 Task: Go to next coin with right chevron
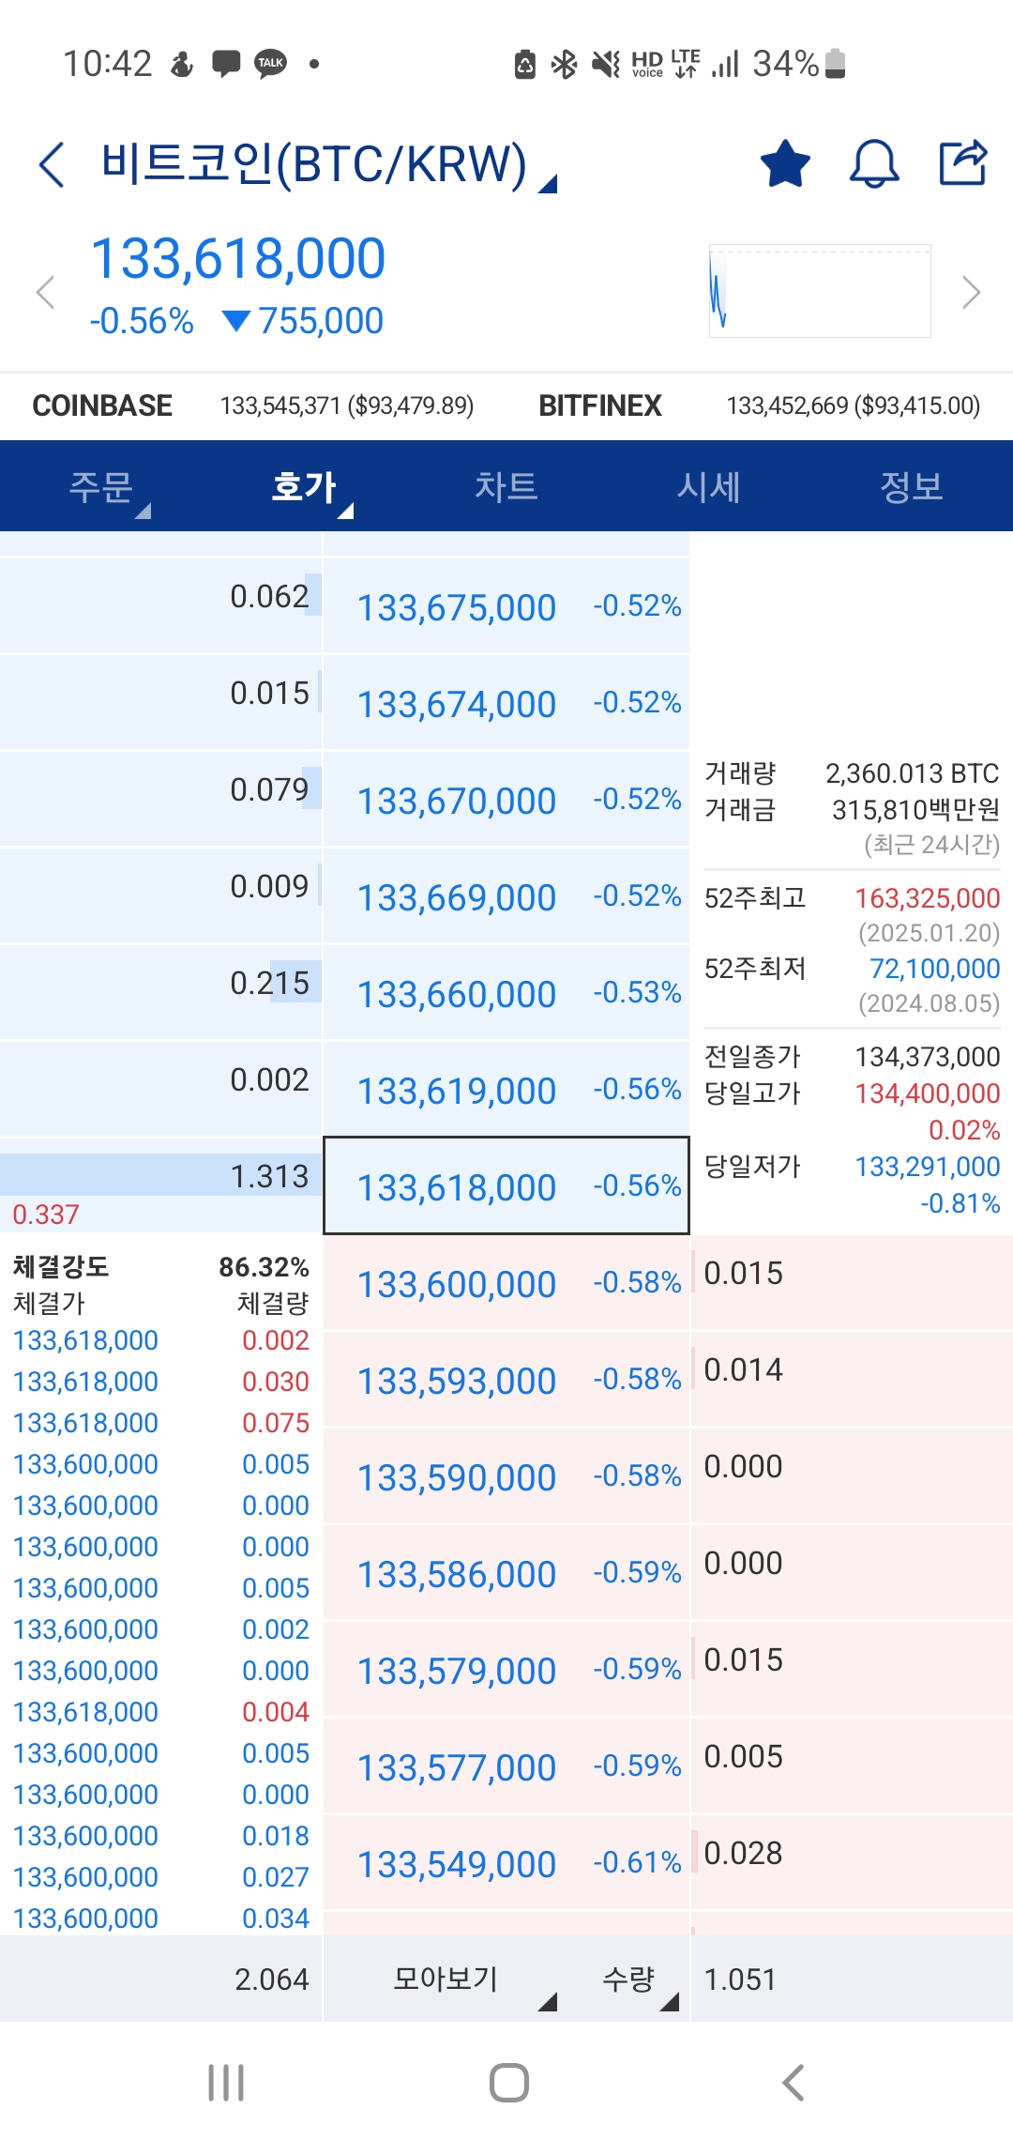click(971, 292)
